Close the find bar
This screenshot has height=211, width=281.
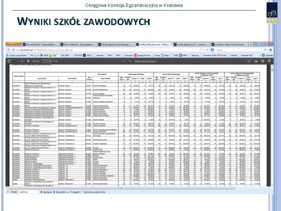coord(7,192)
